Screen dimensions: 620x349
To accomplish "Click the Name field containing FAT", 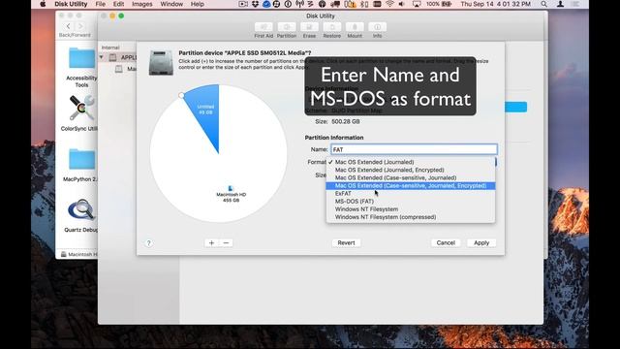I will pyautogui.click(x=414, y=149).
